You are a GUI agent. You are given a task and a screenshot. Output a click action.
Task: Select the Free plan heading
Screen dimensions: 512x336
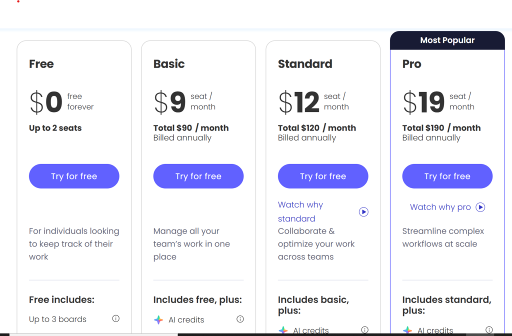click(41, 64)
